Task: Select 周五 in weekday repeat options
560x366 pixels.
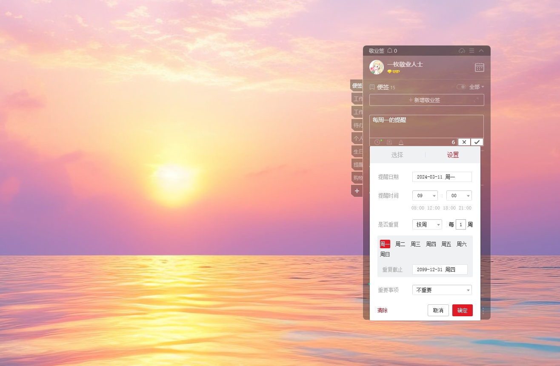Action: coord(446,244)
